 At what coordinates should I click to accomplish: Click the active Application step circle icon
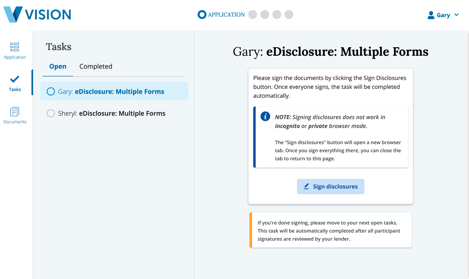pos(202,15)
